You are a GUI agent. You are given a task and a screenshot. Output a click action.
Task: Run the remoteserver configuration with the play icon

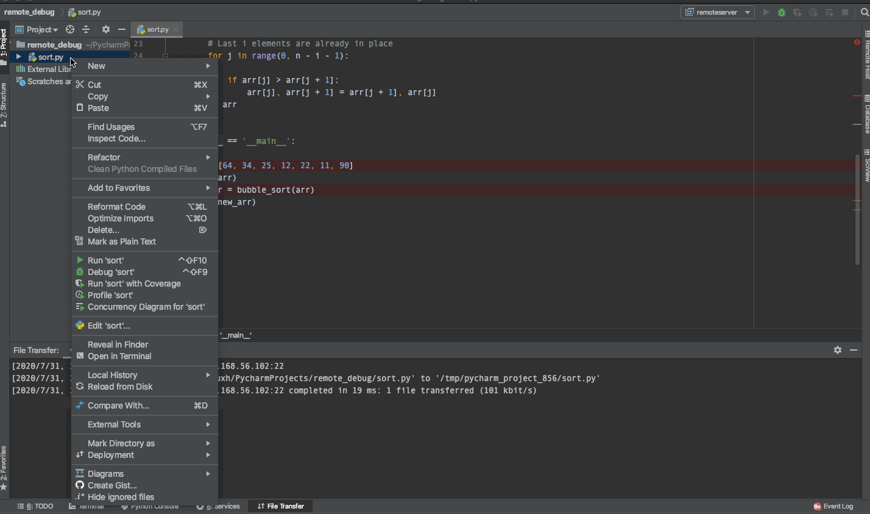point(766,12)
